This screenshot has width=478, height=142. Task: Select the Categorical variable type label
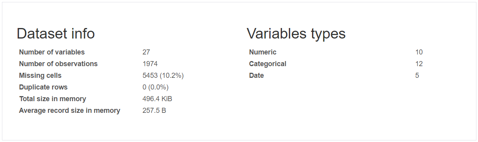(x=268, y=64)
